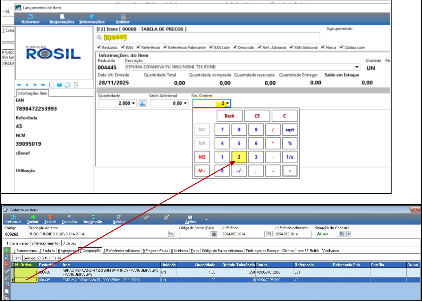Open the Valor Adicional dropdown
The image size is (422, 302).
pos(185,103)
